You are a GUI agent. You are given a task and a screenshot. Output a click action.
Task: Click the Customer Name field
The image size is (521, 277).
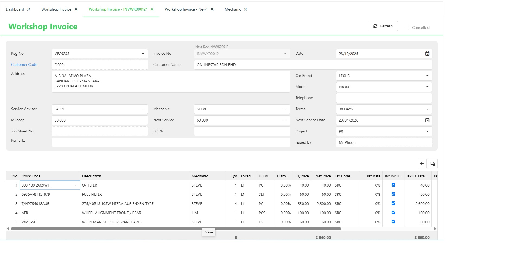tap(313, 65)
